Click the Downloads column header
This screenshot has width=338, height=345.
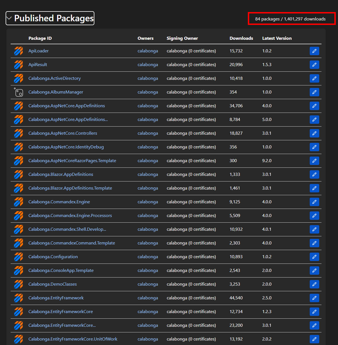click(241, 38)
